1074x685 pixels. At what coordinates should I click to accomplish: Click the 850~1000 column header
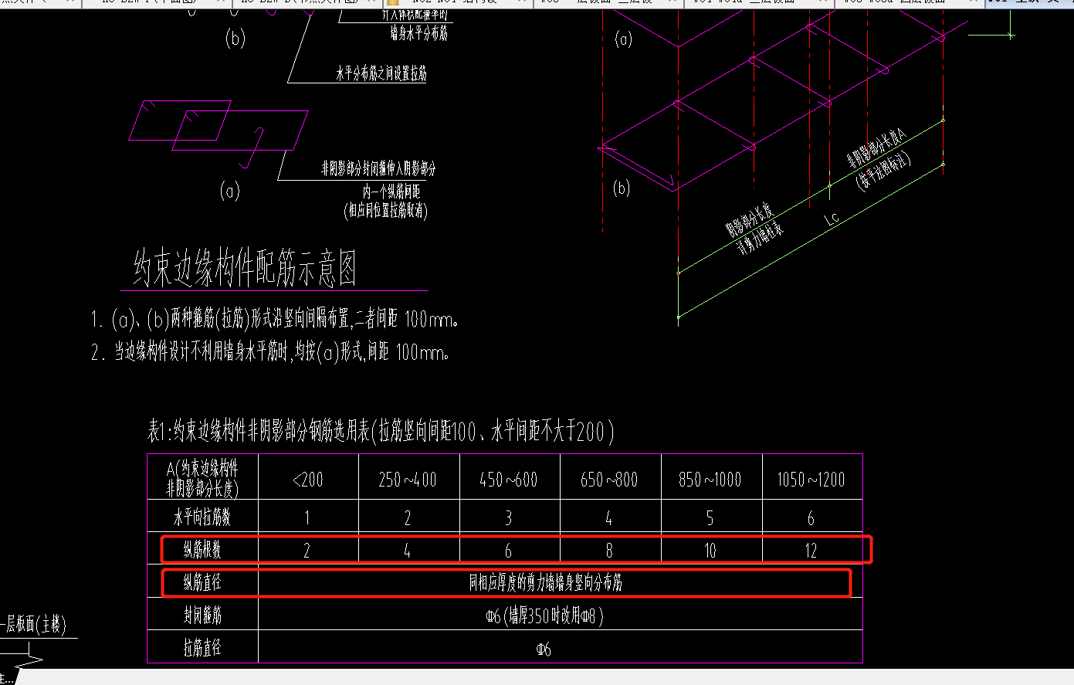pos(710,480)
